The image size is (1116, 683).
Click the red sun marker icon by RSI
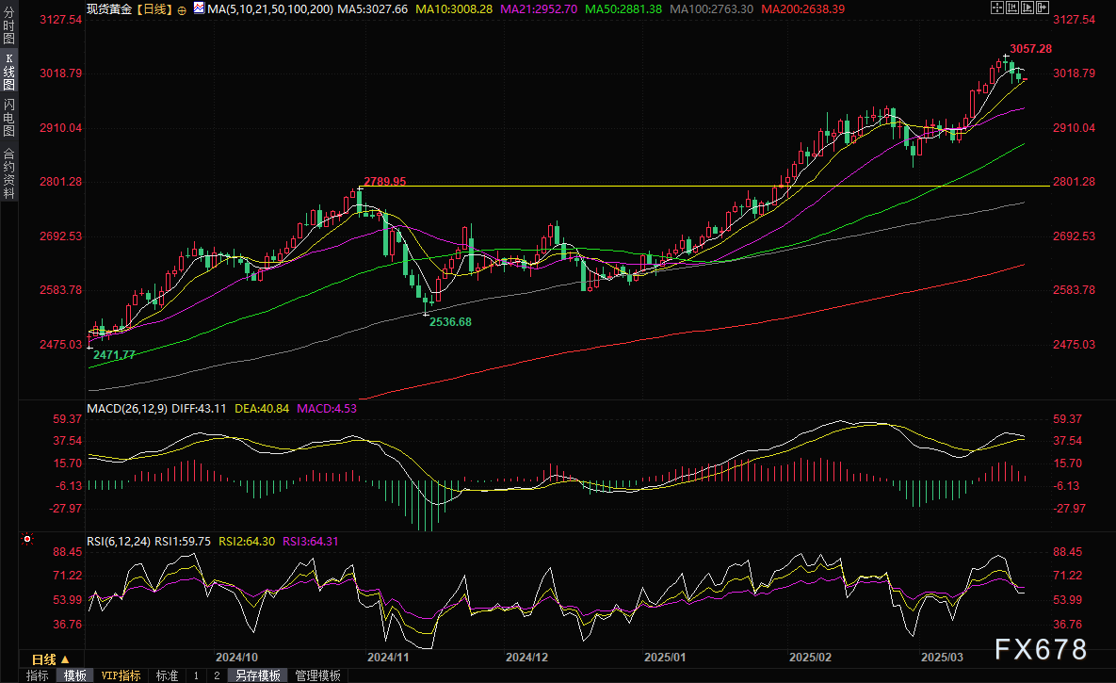pyautogui.click(x=26, y=540)
